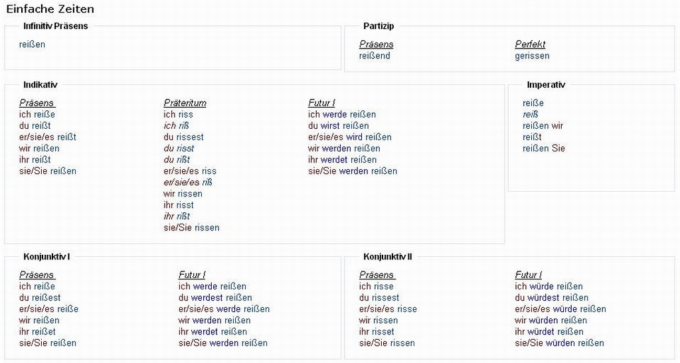
Task: Select 'du werdest reißen' in Konjunktiv I
Action: pos(215,297)
